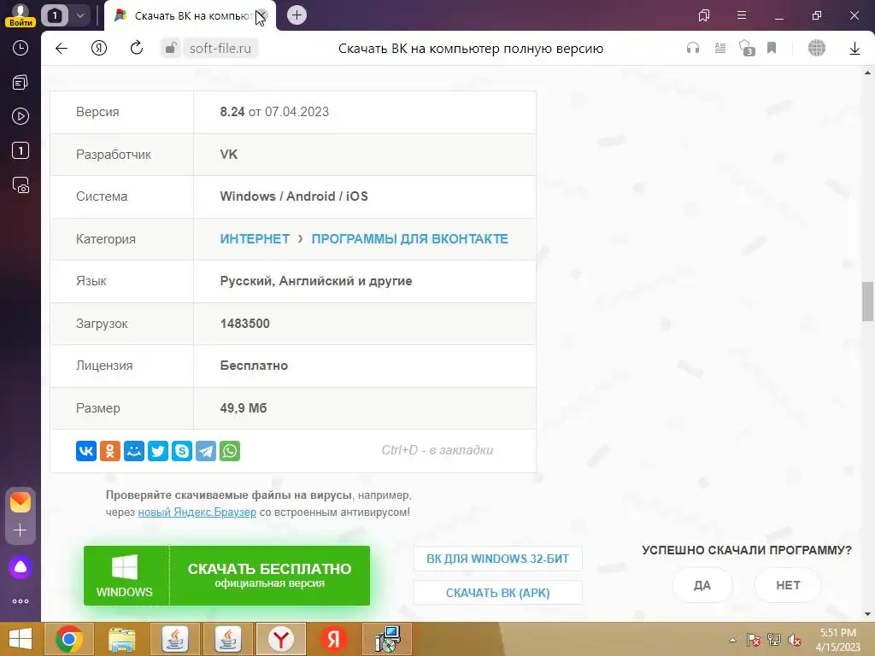Viewport: 875px width, 656px height.
Task: Click the downloads count 1483500
Action: coord(244,324)
